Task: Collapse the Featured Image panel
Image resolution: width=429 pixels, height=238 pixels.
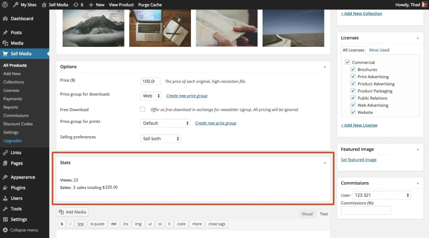Action: 418,150
